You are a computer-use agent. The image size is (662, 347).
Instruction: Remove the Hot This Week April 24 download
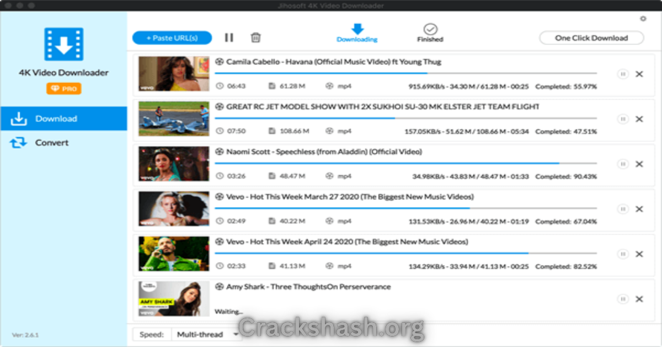[639, 254]
